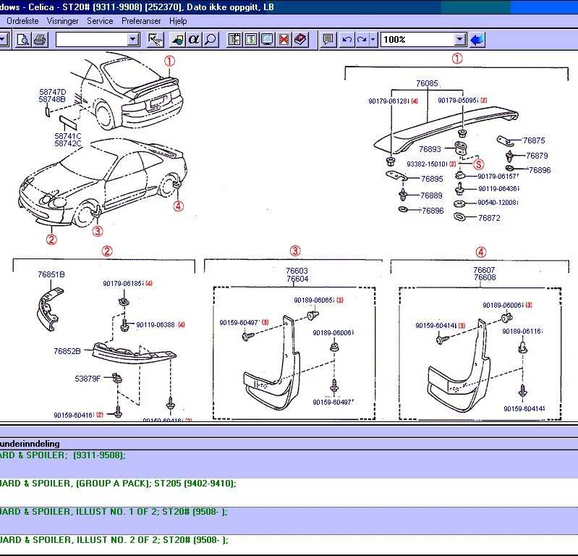Click the checklist selection icon

(x=156, y=40)
